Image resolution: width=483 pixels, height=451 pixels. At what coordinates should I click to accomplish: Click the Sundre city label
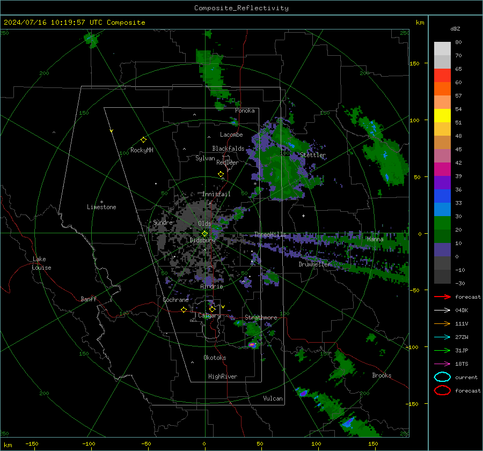click(x=163, y=222)
